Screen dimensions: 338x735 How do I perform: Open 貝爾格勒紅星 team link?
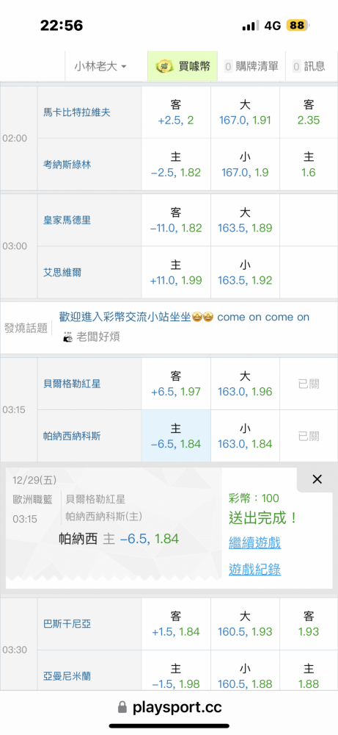tap(72, 384)
